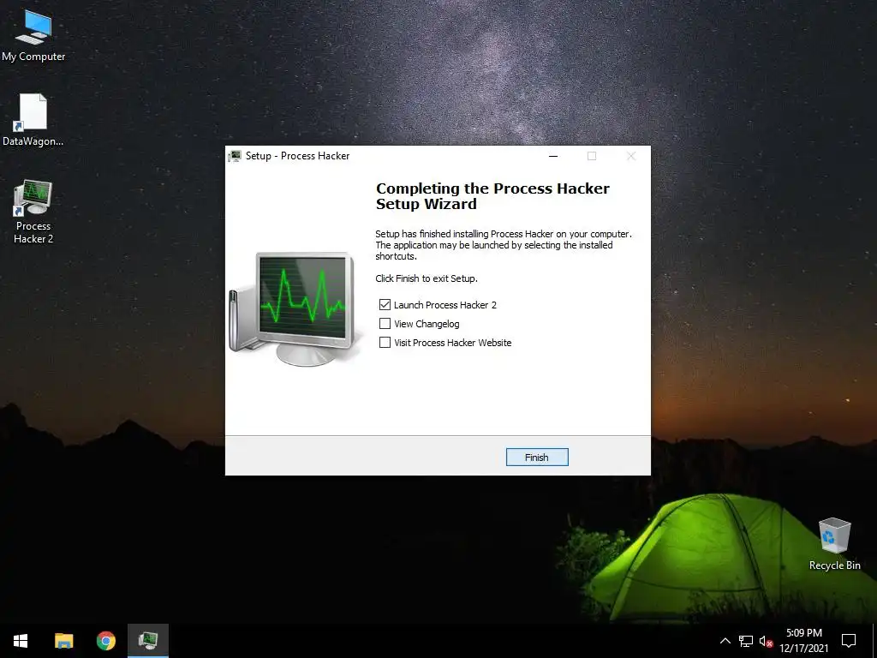
Task: Launch File Explorer from the taskbar
Action: click(63, 641)
